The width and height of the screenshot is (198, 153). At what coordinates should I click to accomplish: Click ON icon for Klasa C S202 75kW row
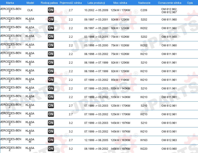click(51, 37)
